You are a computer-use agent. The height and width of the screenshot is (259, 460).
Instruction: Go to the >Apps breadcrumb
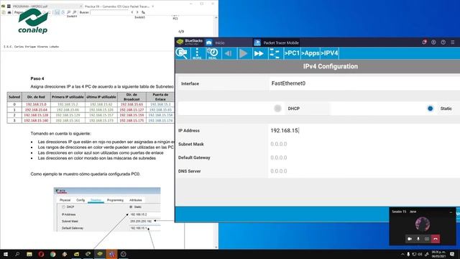(x=310, y=53)
